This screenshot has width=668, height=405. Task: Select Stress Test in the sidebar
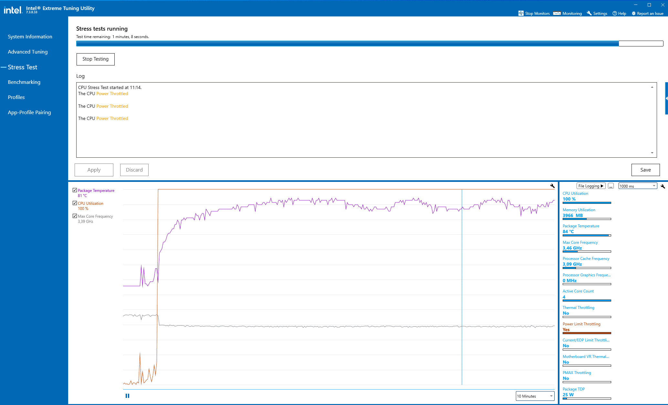[23, 67]
